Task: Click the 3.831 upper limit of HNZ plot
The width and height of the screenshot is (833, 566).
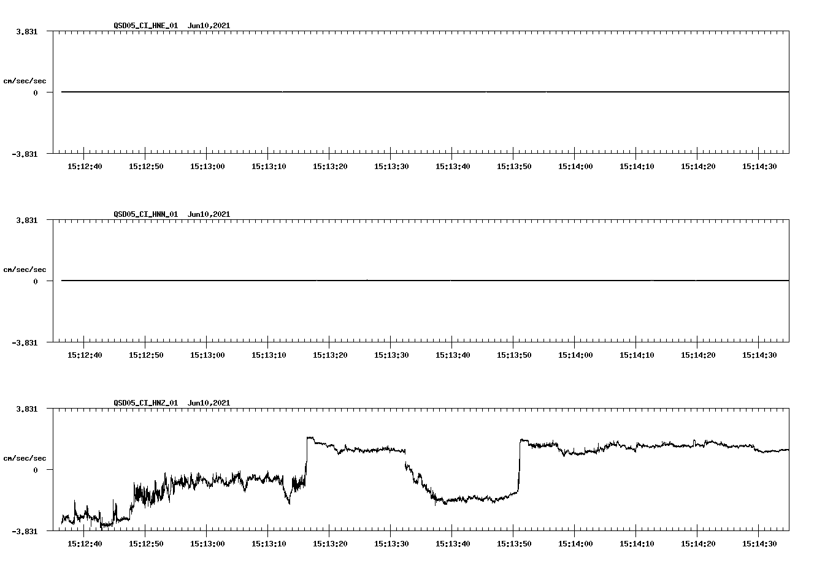Action: coord(26,409)
